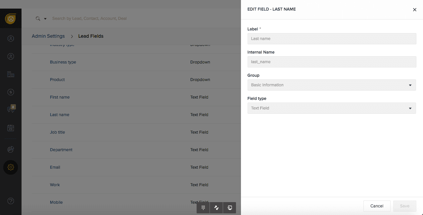The image size is (423, 215).
Task: Expand the Group dropdown
Action: 332,85
